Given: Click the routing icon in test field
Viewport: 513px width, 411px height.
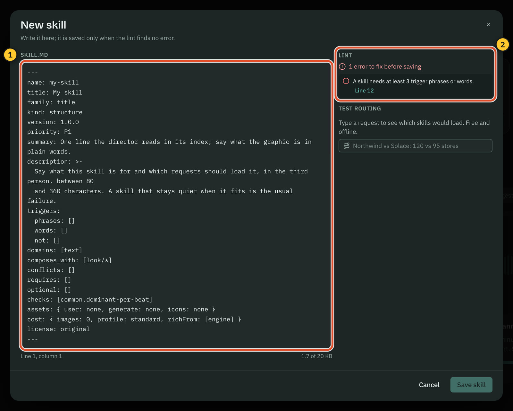Looking at the screenshot, I should coord(347,146).
